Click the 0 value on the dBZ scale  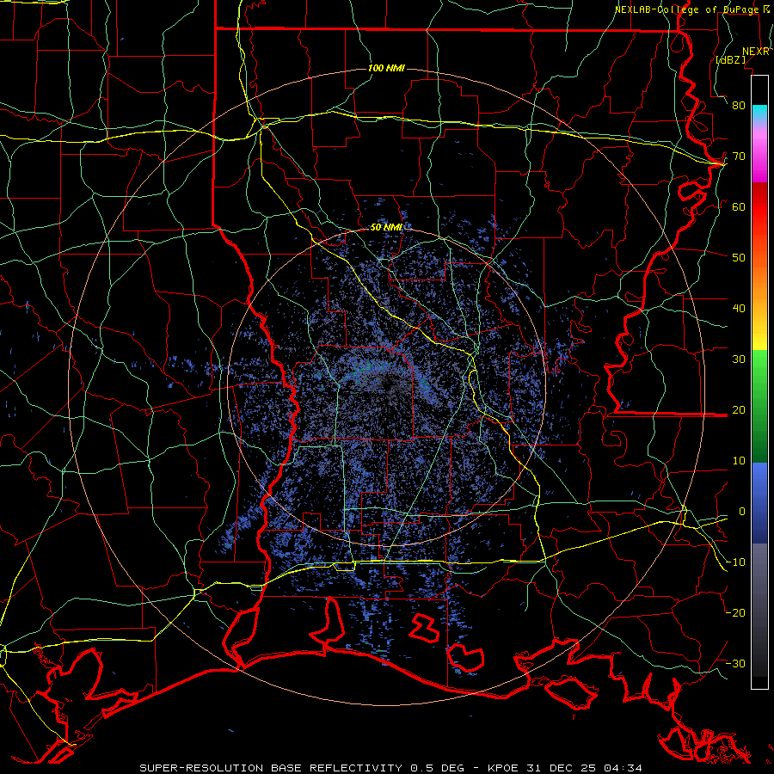click(741, 512)
